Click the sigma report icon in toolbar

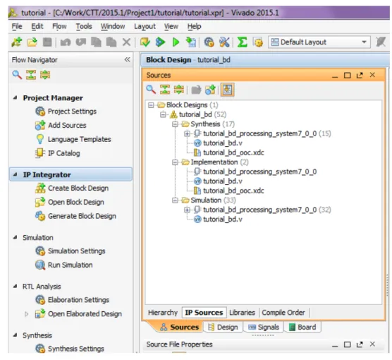pos(242,42)
